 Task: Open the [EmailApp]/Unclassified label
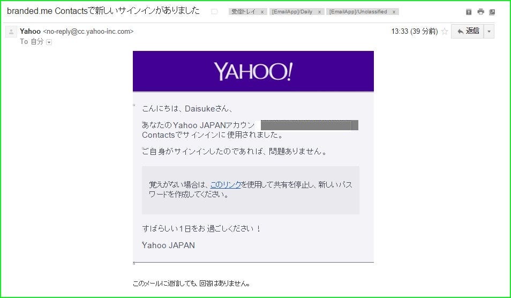(x=358, y=12)
